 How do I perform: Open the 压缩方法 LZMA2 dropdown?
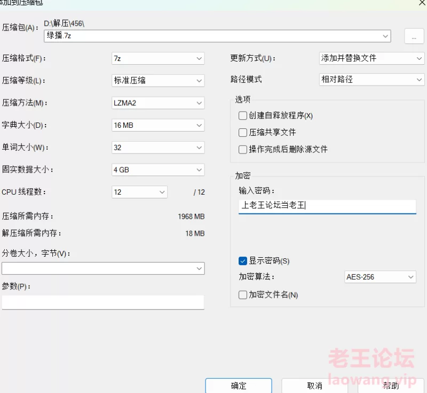coord(158,103)
